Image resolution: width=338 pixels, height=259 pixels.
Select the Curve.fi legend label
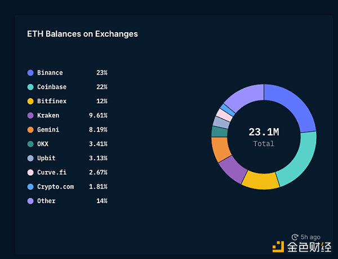52,173
